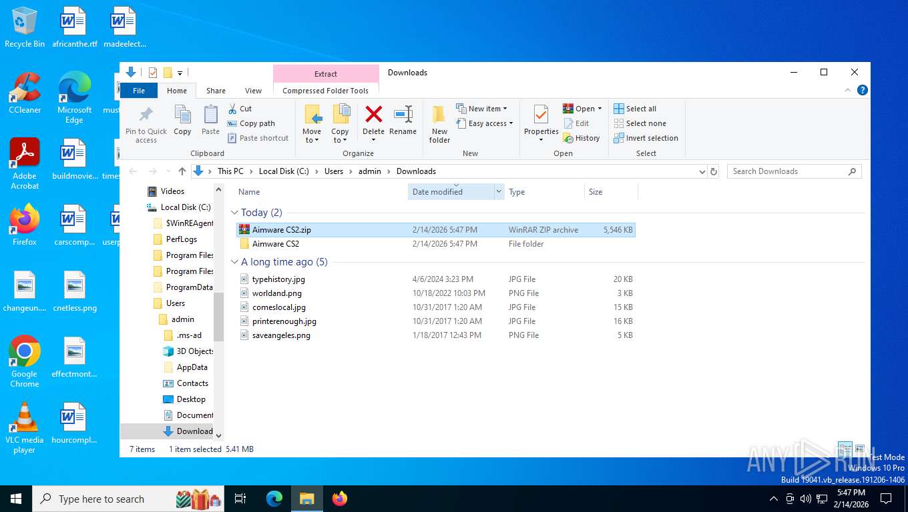This screenshot has height=512, width=908.
Task: Click the admin breadcrumb in address bar
Action: pyautogui.click(x=370, y=171)
